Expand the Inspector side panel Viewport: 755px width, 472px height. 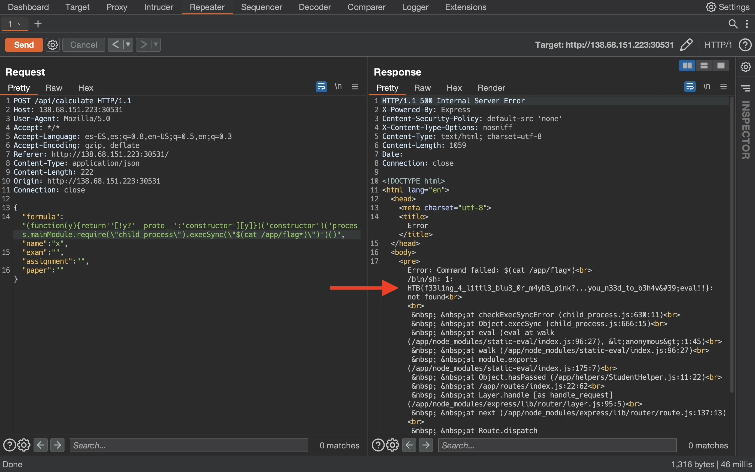click(x=746, y=130)
